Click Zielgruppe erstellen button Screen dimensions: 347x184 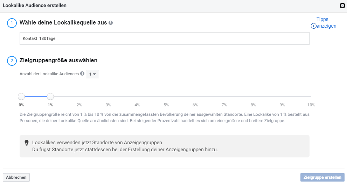tap(322, 177)
